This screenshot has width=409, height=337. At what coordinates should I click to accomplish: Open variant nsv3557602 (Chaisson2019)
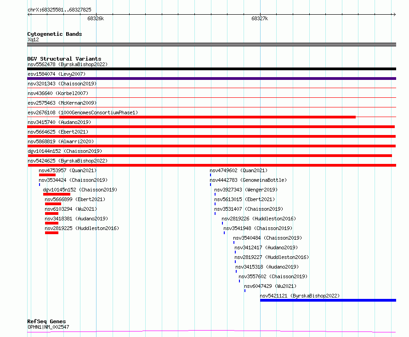click(273, 276)
